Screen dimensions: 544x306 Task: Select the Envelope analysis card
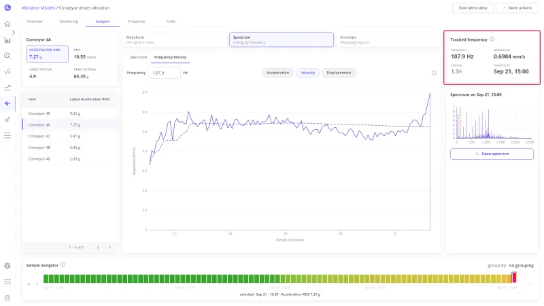coord(388,39)
